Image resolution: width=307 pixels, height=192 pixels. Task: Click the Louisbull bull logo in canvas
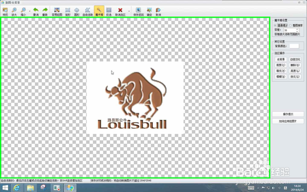coord(135,98)
